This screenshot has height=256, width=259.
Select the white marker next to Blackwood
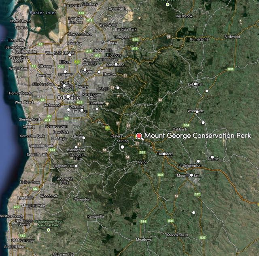[x=76, y=147]
